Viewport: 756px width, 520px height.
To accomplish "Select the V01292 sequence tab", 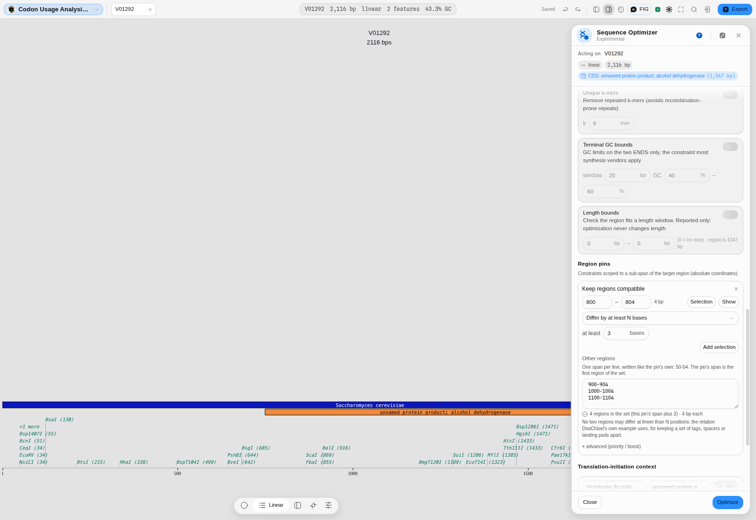I will pyautogui.click(x=133, y=9).
